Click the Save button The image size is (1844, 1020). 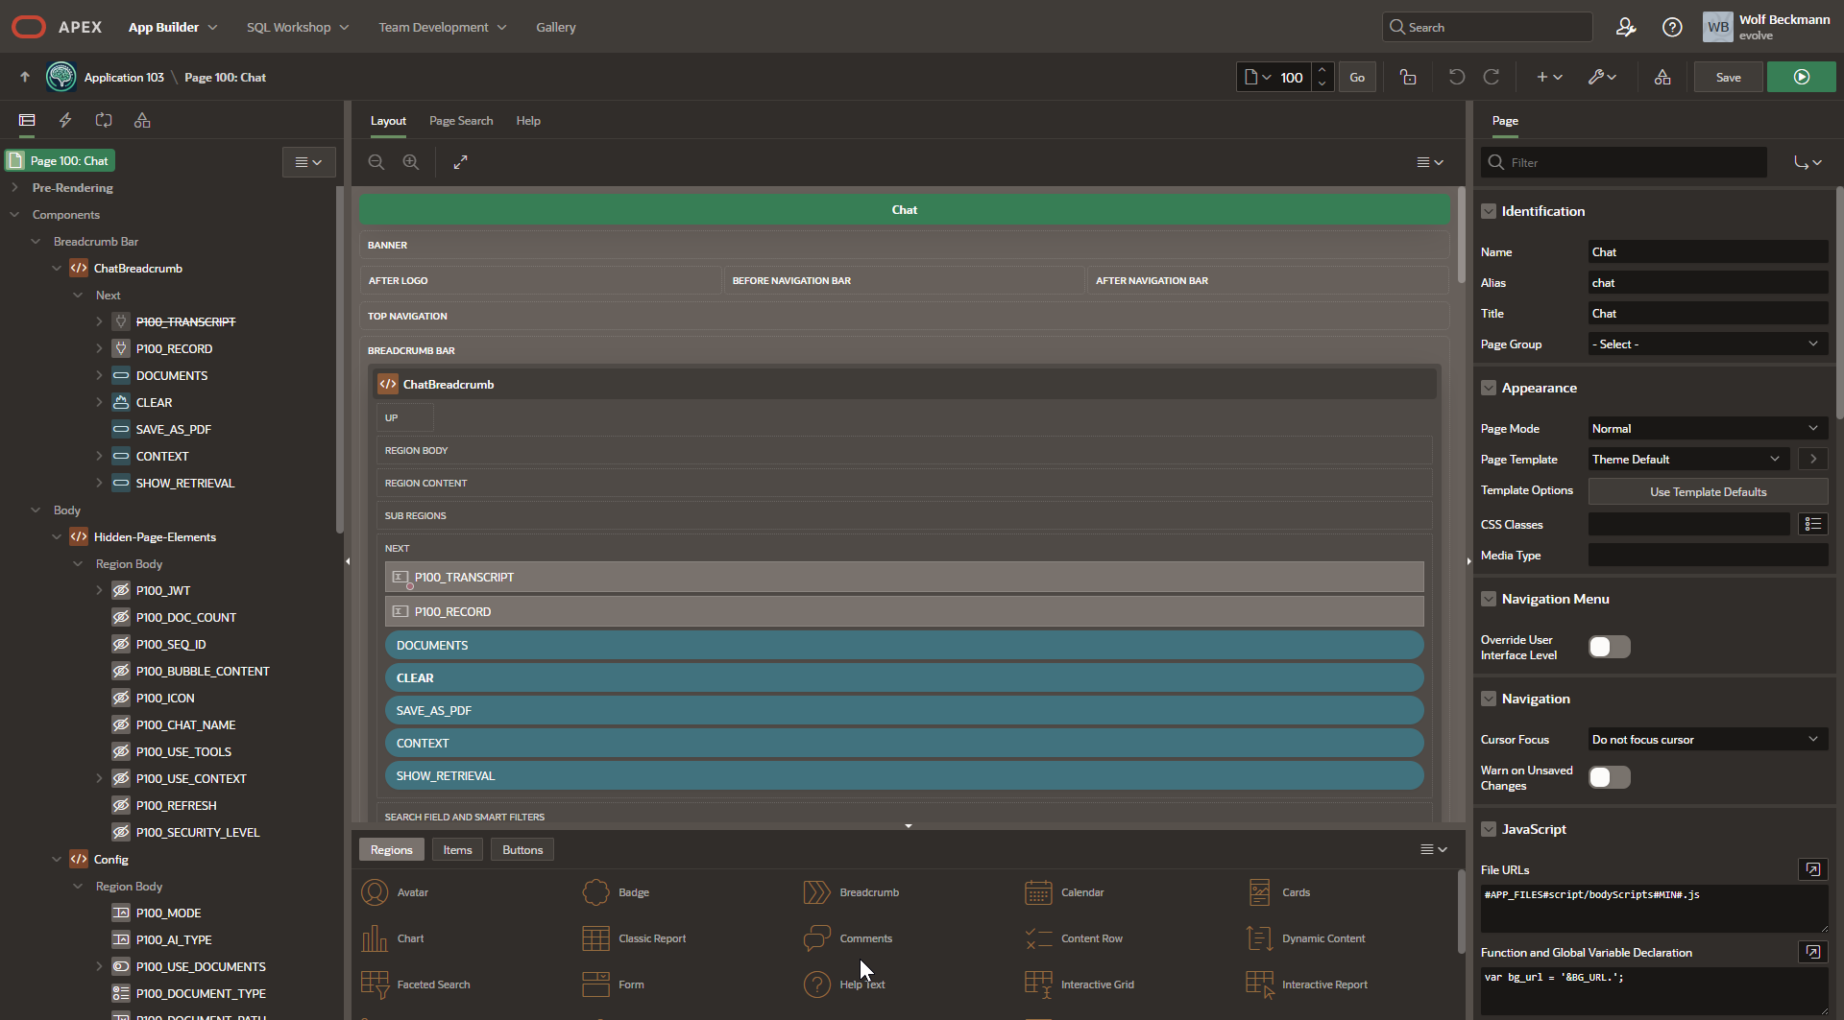tap(1728, 78)
